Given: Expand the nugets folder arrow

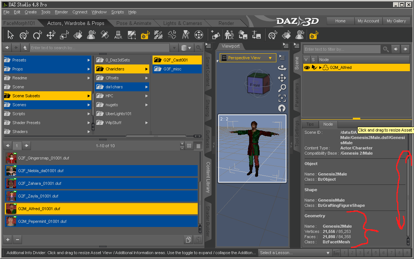Looking at the screenshot, I should click(x=147, y=105).
